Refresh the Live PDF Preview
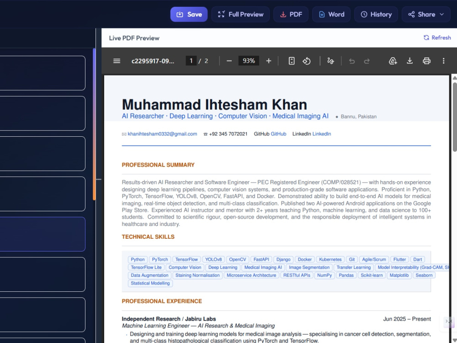 [x=437, y=38]
